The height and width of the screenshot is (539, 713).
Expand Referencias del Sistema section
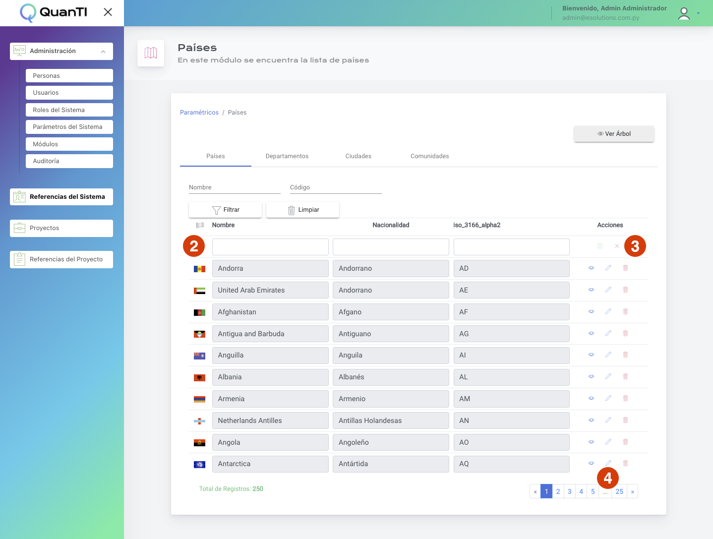(x=61, y=197)
